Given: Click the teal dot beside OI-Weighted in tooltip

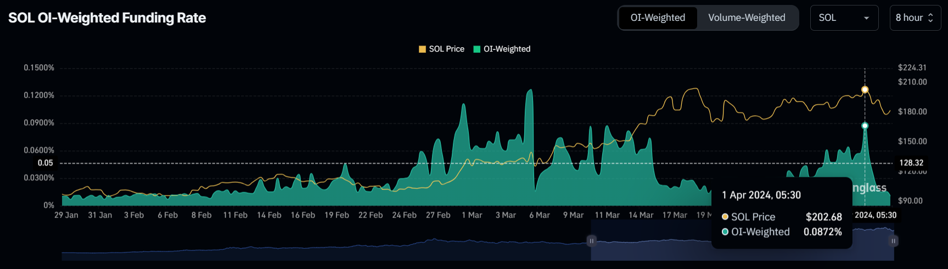Looking at the screenshot, I should [725, 232].
